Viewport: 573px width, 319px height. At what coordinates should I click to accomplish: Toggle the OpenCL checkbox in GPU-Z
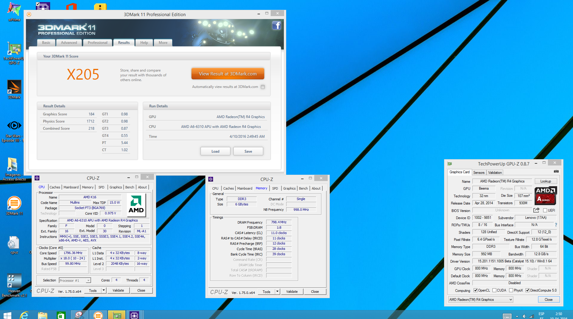pos(475,290)
